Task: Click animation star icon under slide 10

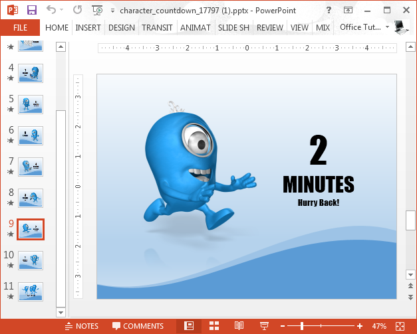Action: click(11, 265)
